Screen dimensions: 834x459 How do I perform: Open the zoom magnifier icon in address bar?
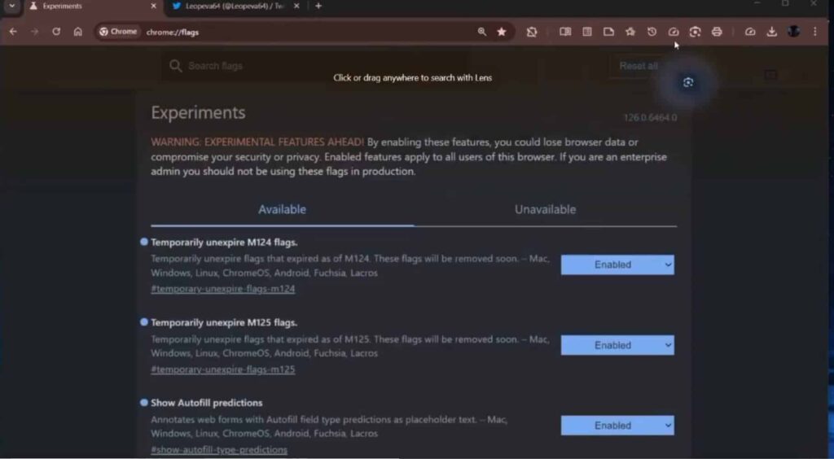click(x=482, y=32)
